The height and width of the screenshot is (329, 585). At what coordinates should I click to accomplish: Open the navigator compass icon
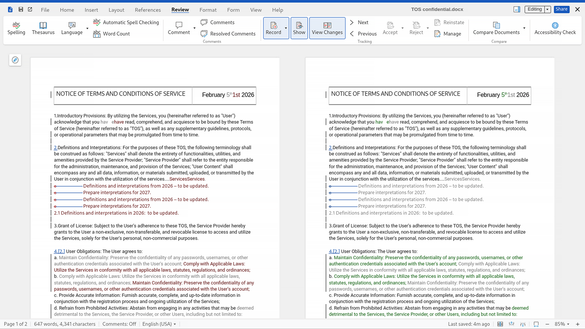coord(15,60)
